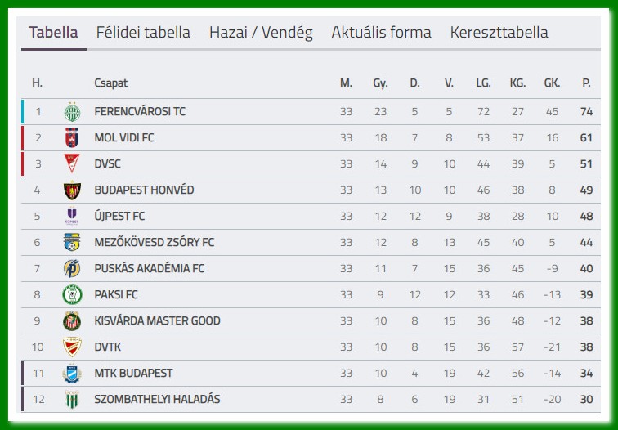Click the MOL Vidi FC club logo

pos(72,138)
